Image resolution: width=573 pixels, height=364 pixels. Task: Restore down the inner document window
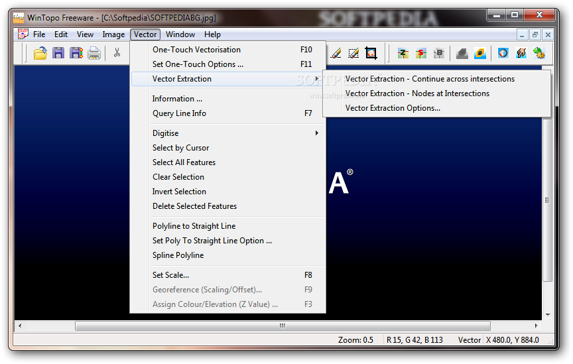535,35
